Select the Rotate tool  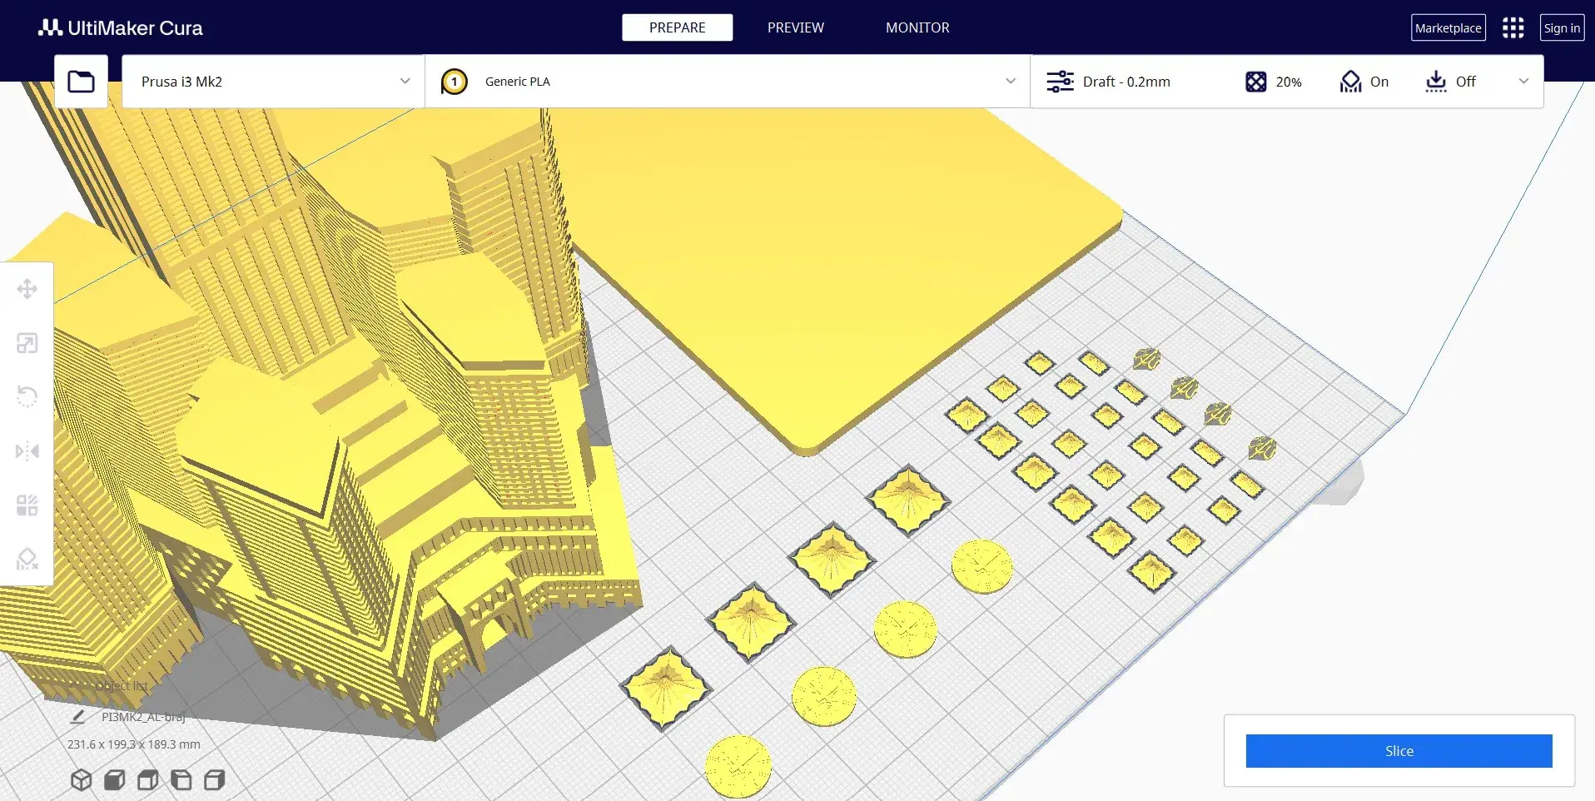coord(27,396)
